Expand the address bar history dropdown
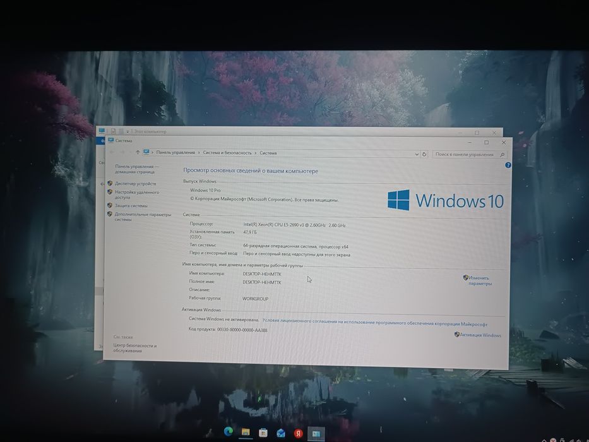This screenshot has width=589, height=442. coord(417,154)
